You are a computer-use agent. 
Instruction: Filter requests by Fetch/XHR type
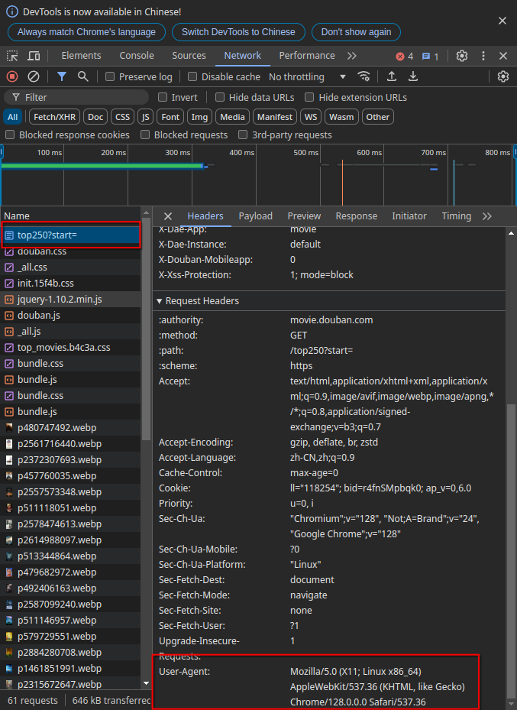coord(54,117)
